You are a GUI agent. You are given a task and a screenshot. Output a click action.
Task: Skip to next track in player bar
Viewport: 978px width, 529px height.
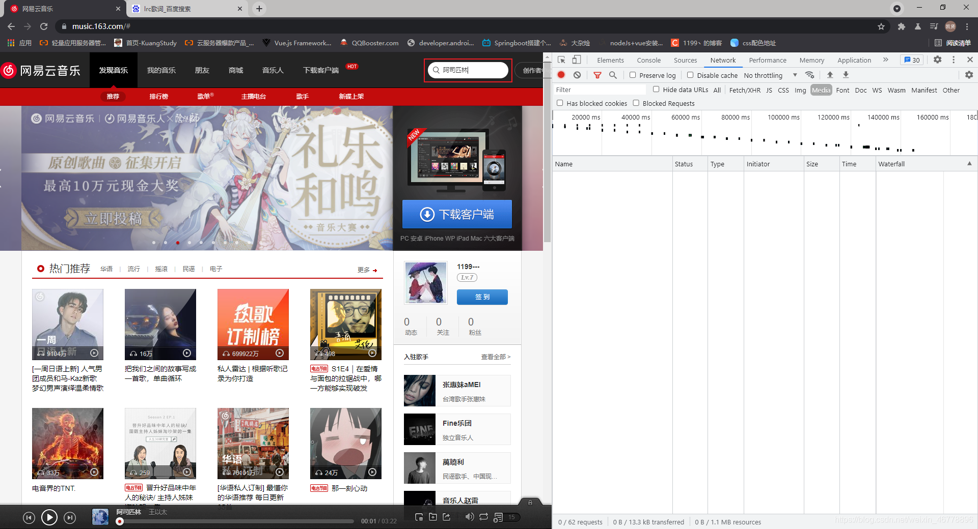[70, 518]
